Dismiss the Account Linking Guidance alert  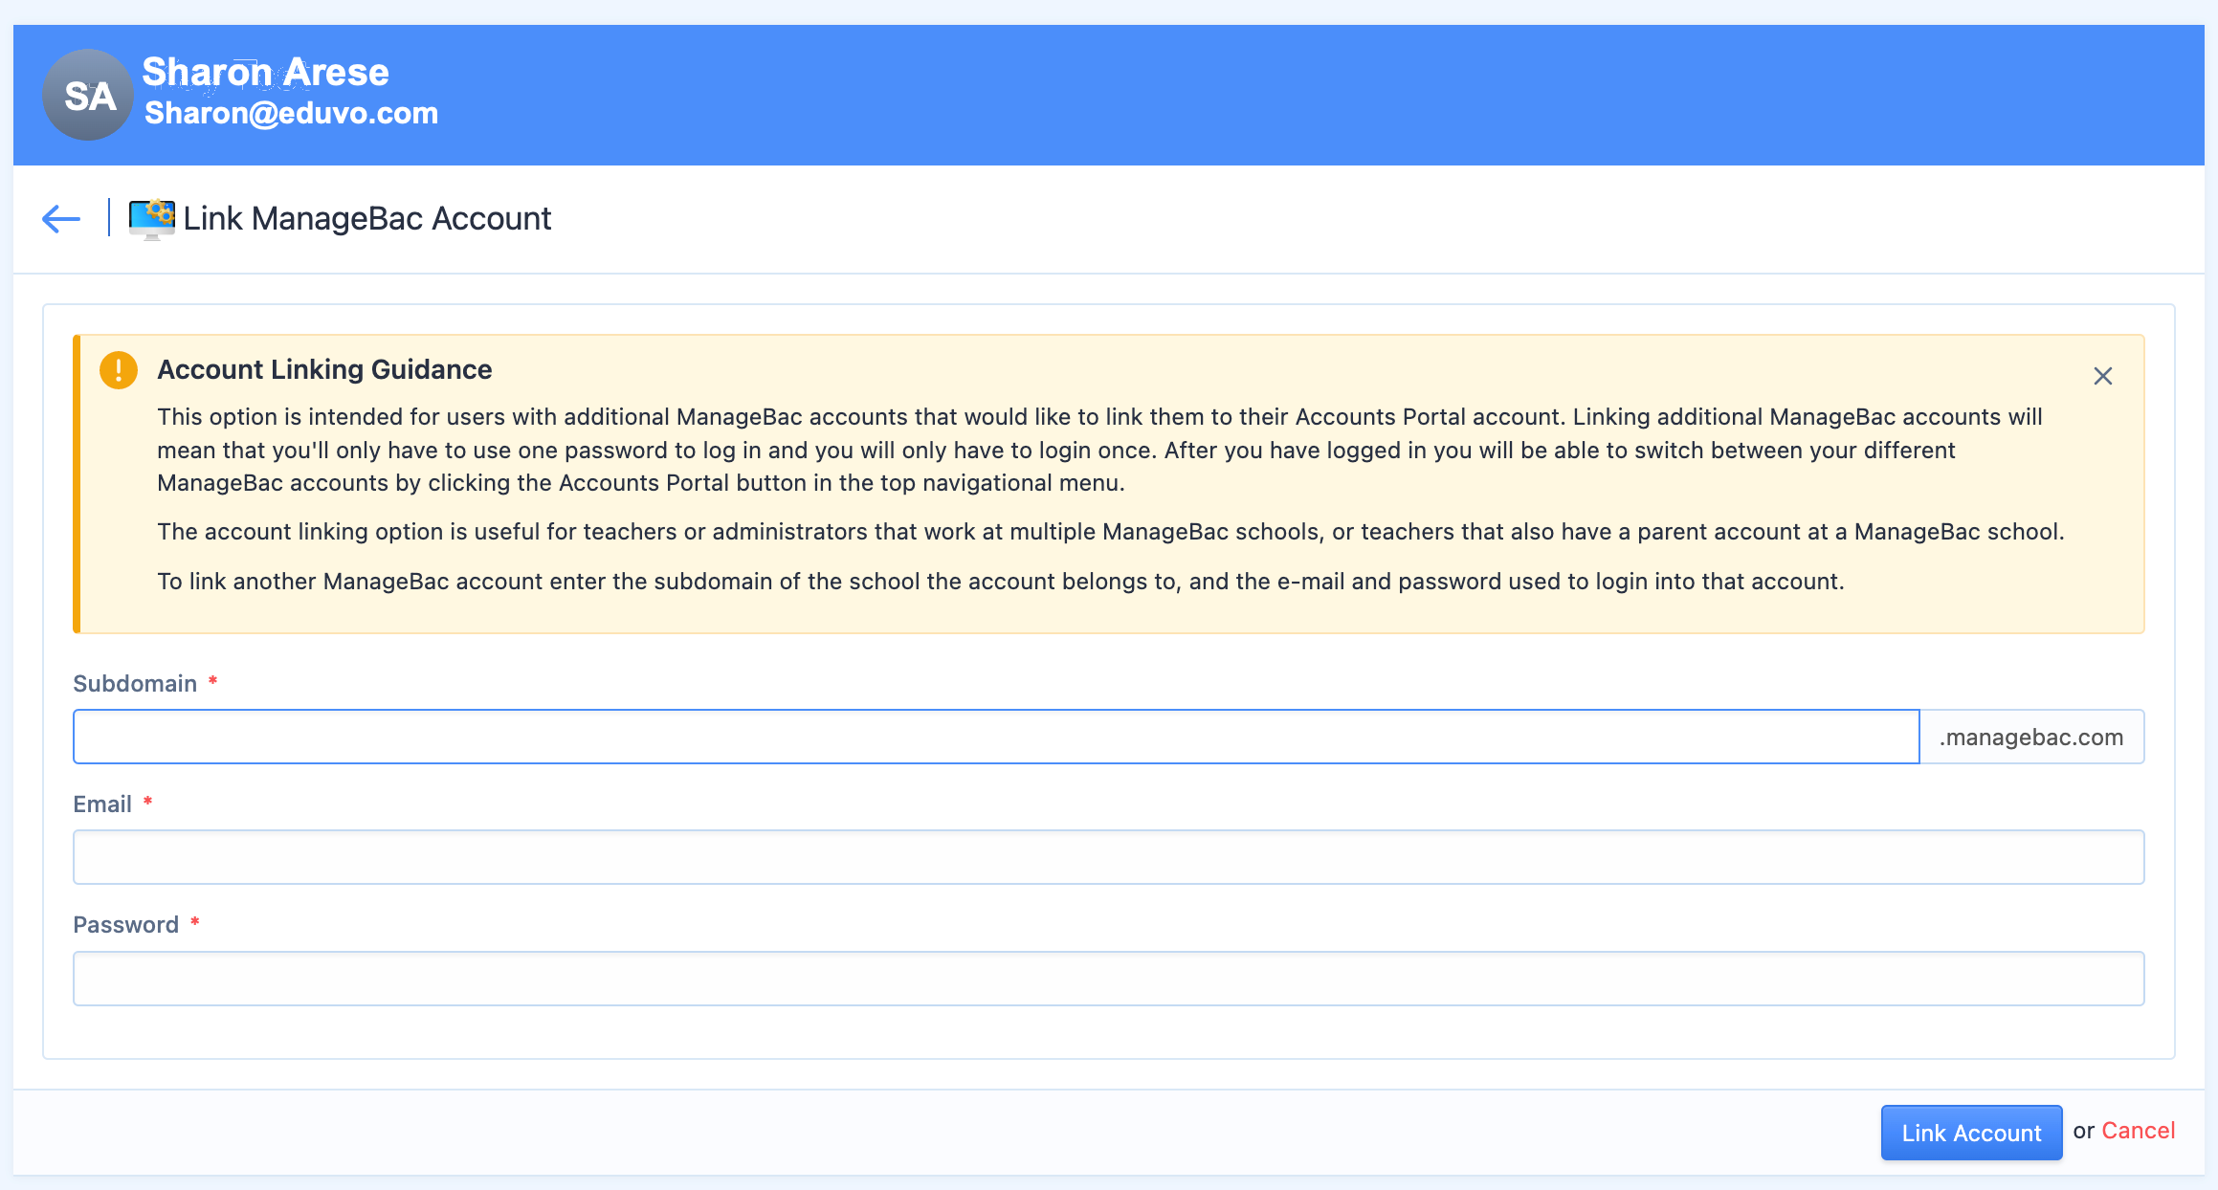tap(2102, 376)
